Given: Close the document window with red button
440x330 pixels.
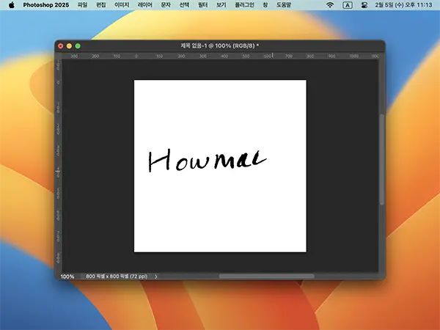Looking at the screenshot, I should [x=61, y=46].
